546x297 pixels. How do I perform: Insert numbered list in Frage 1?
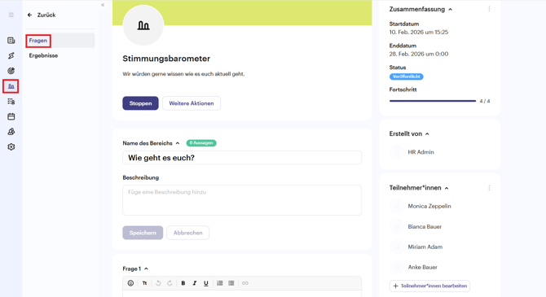220,283
